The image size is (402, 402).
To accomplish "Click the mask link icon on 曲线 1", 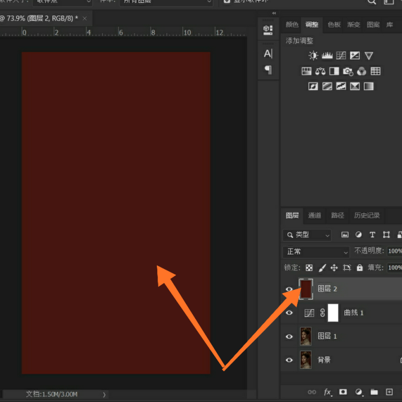I will pyautogui.click(x=323, y=313).
